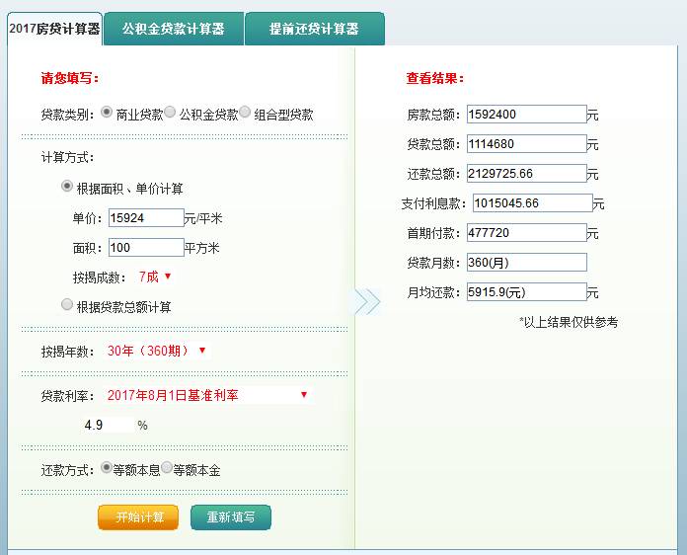
Task: Click the 首期付款 result field
Action: click(527, 233)
